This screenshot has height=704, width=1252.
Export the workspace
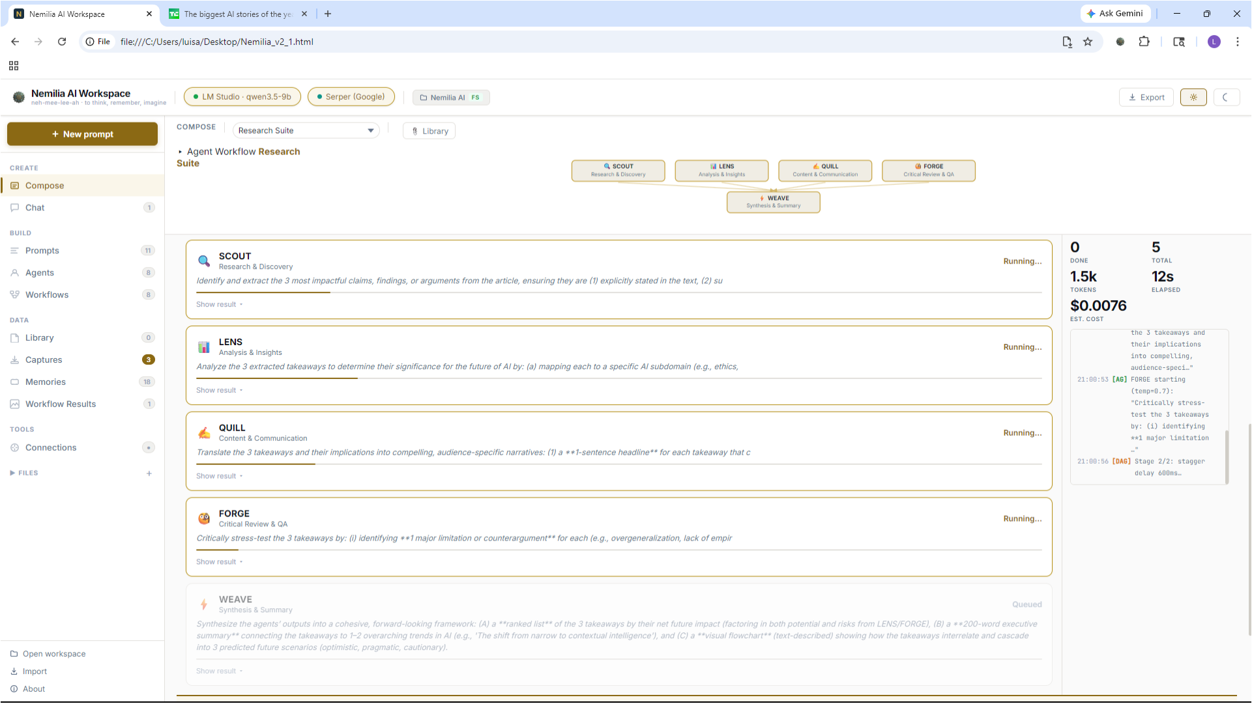tap(1146, 97)
